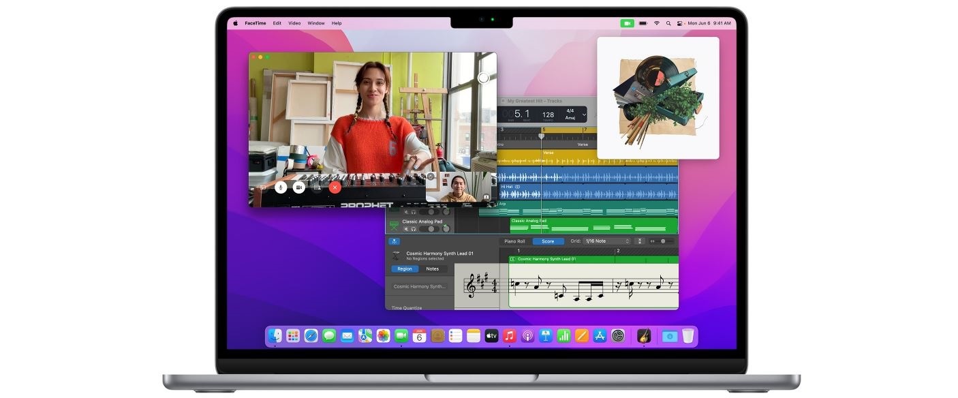Click the Notes button in the inspector
Image resolution: width=958 pixels, height=398 pixels.
[x=433, y=269]
